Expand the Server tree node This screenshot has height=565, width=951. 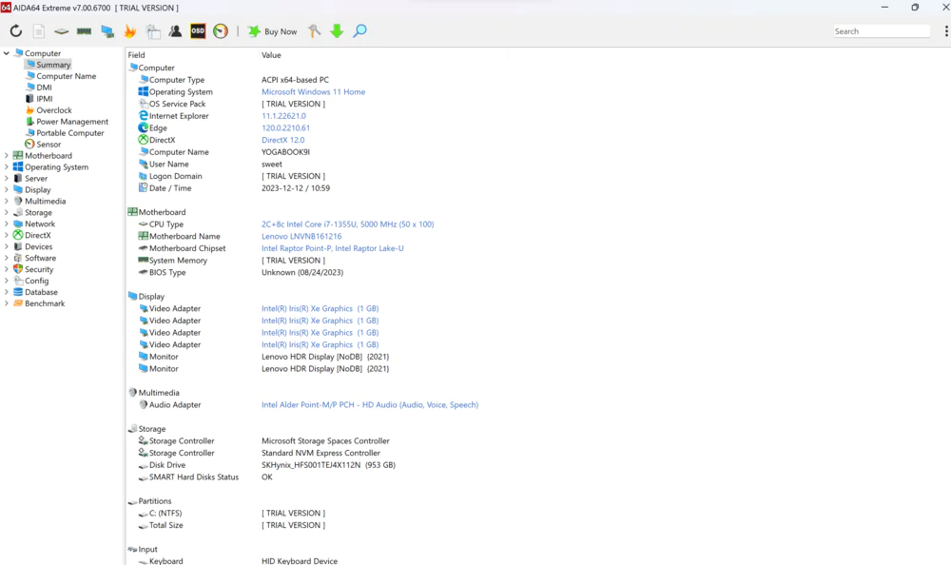[x=7, y=179]
